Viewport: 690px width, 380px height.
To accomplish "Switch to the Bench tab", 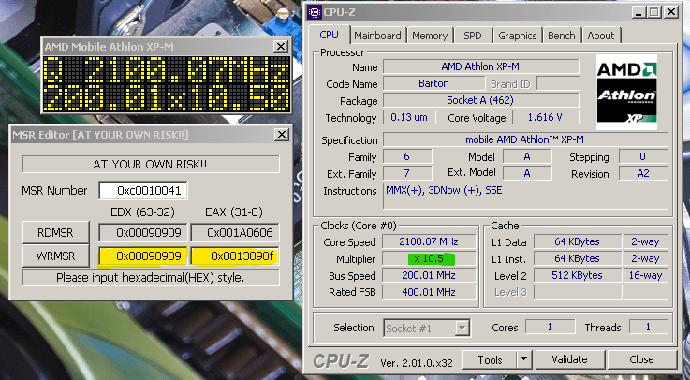I will tap(562, 36).
